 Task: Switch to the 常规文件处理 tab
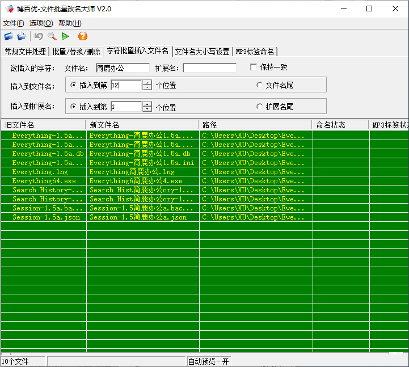(x=26, y=52)
